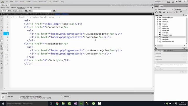
Task: Click the Connect to Remote Server icon
Action: [156, 12]
